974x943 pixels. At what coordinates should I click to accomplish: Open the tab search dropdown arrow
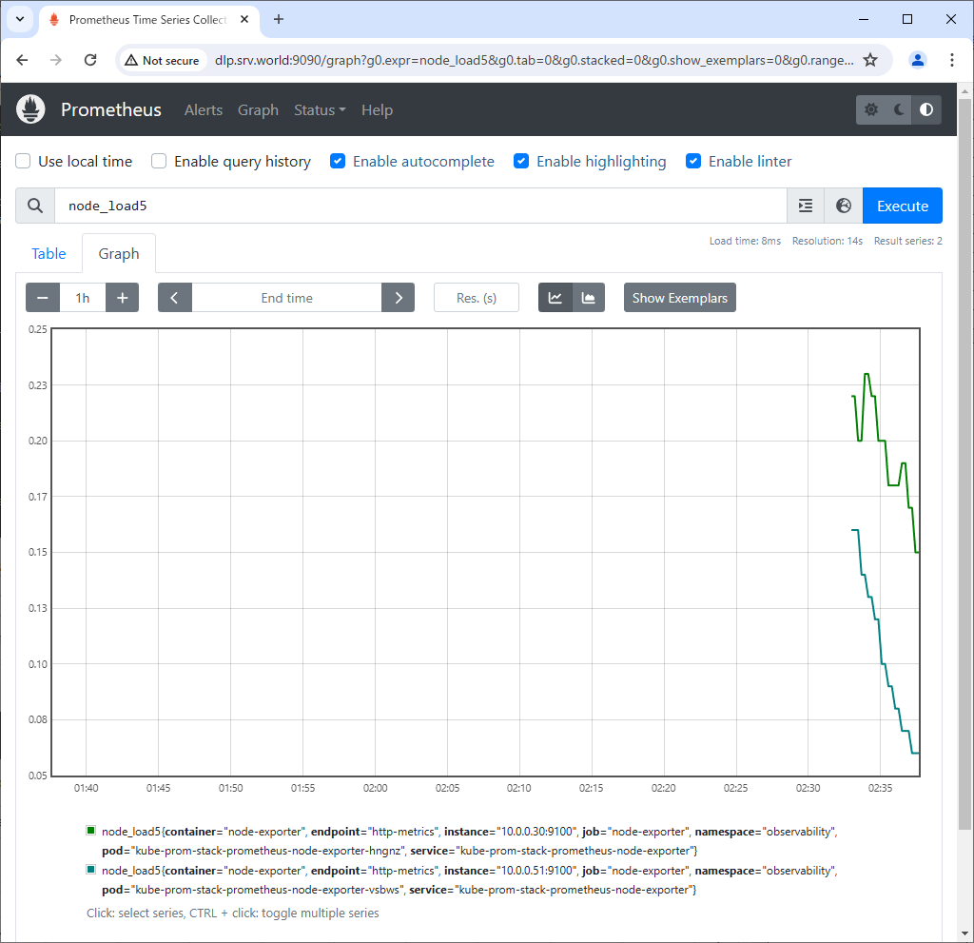tap(20, 19)
